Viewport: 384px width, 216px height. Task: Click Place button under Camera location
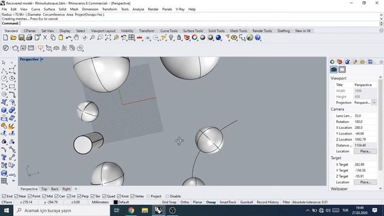coord(365,151)
